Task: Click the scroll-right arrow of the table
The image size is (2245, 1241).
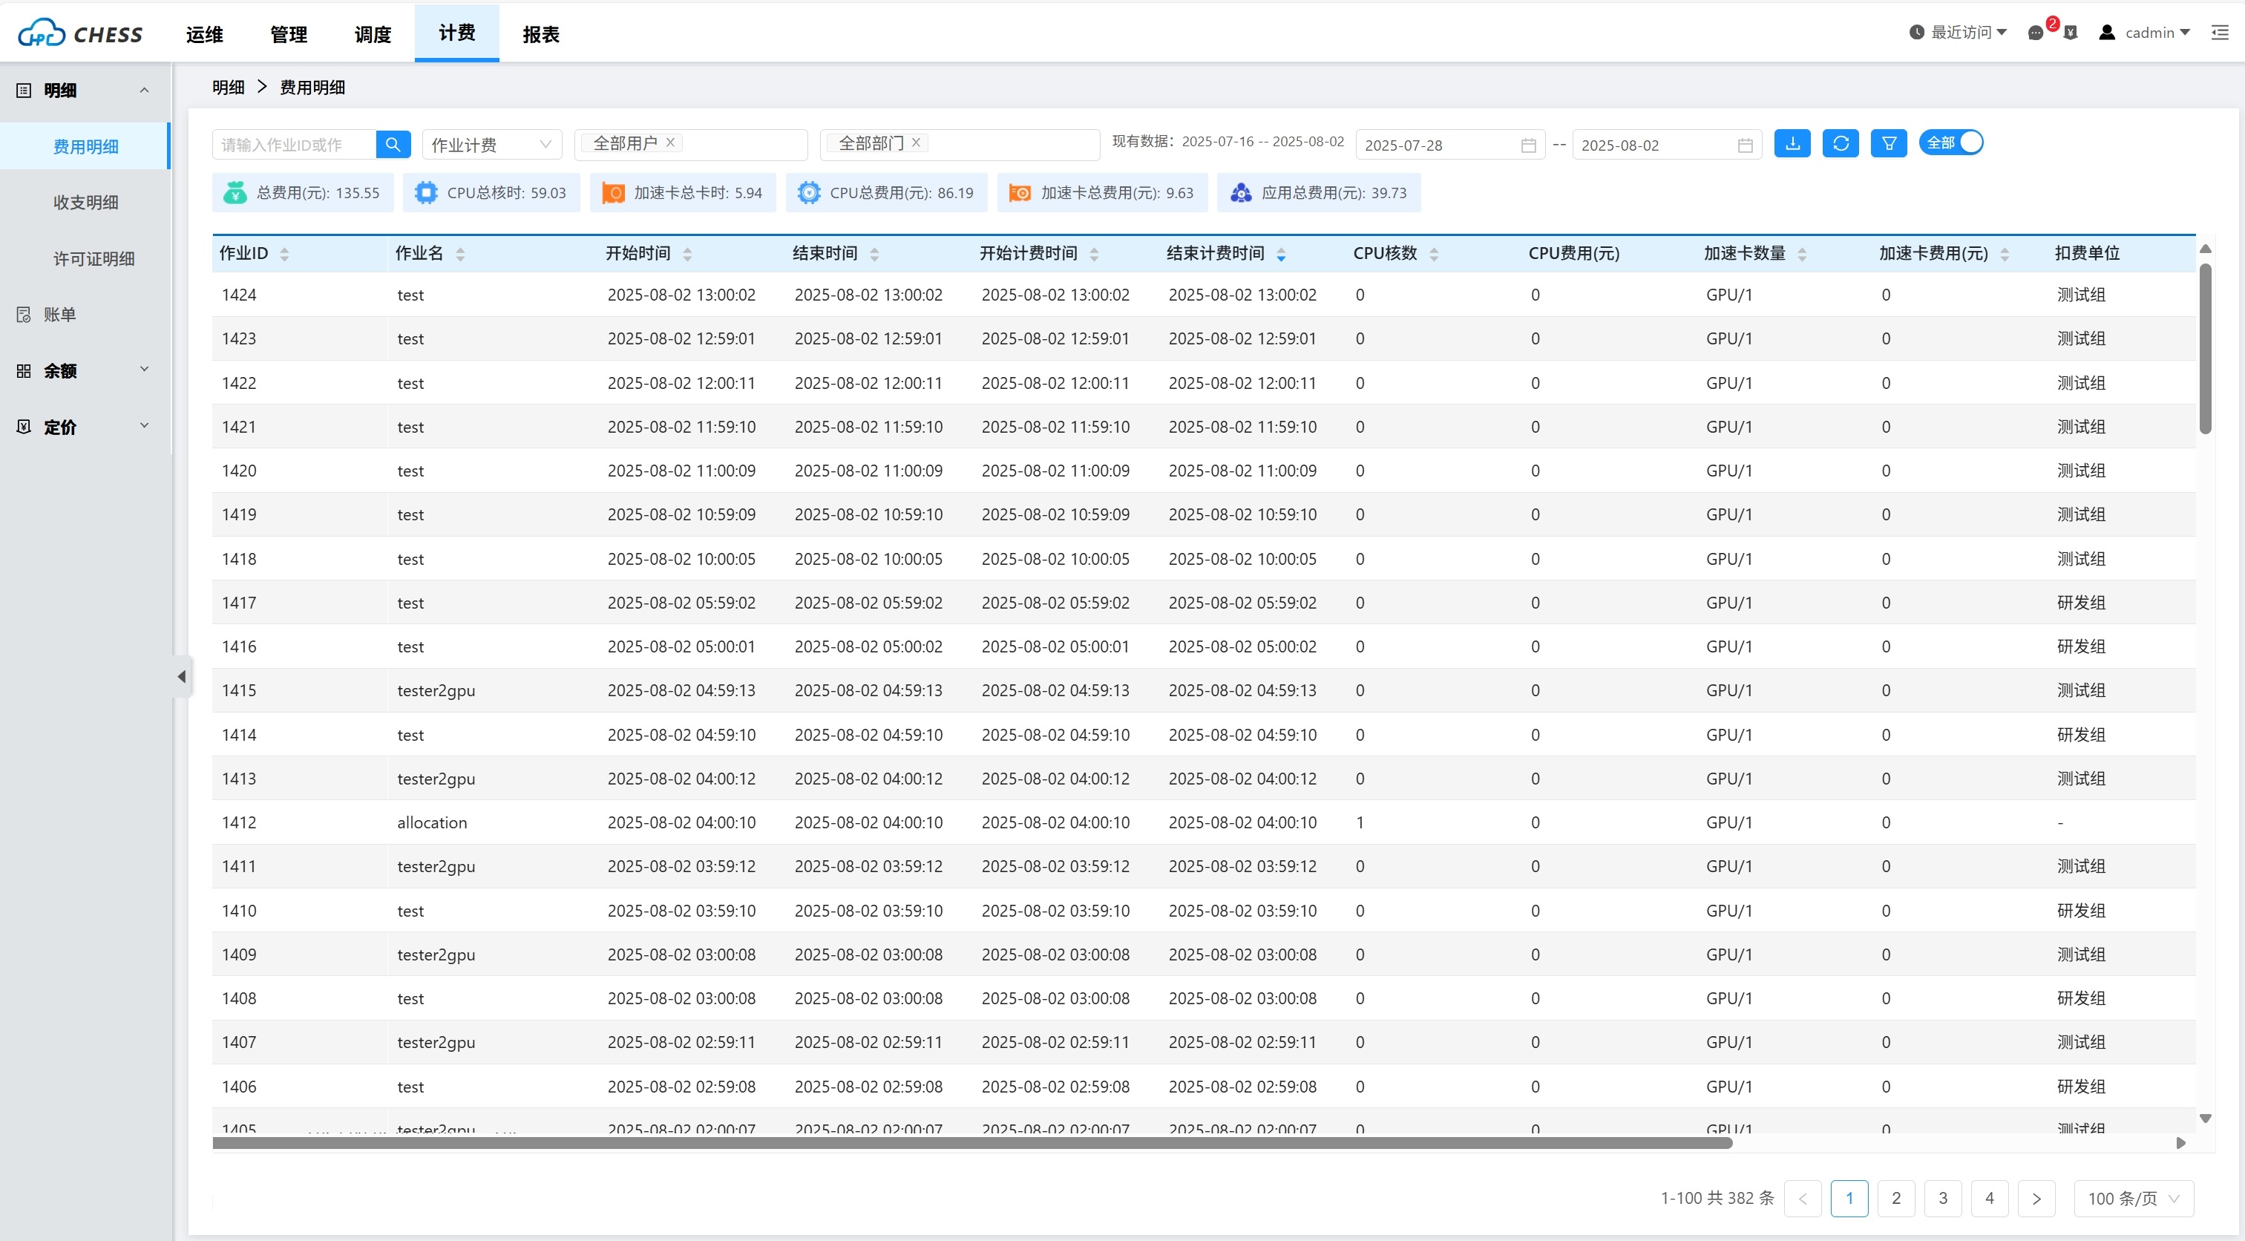Action: point(2180,1142)
